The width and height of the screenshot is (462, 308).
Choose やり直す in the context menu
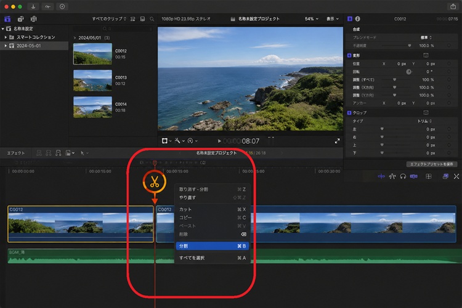tap(212, 198)
